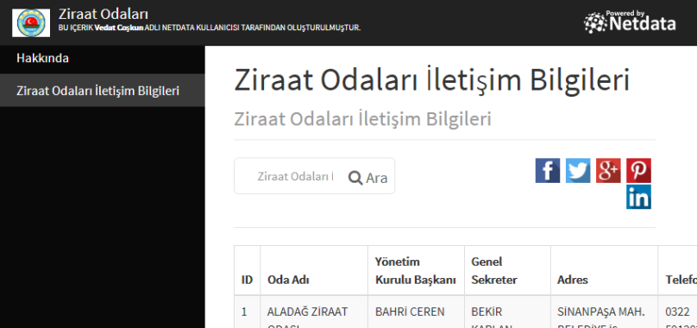The image size is (697, 328).
Task: Select Ziraat Odaları İletişim Bilgileri sidebar item
Action: coord(103,91)
